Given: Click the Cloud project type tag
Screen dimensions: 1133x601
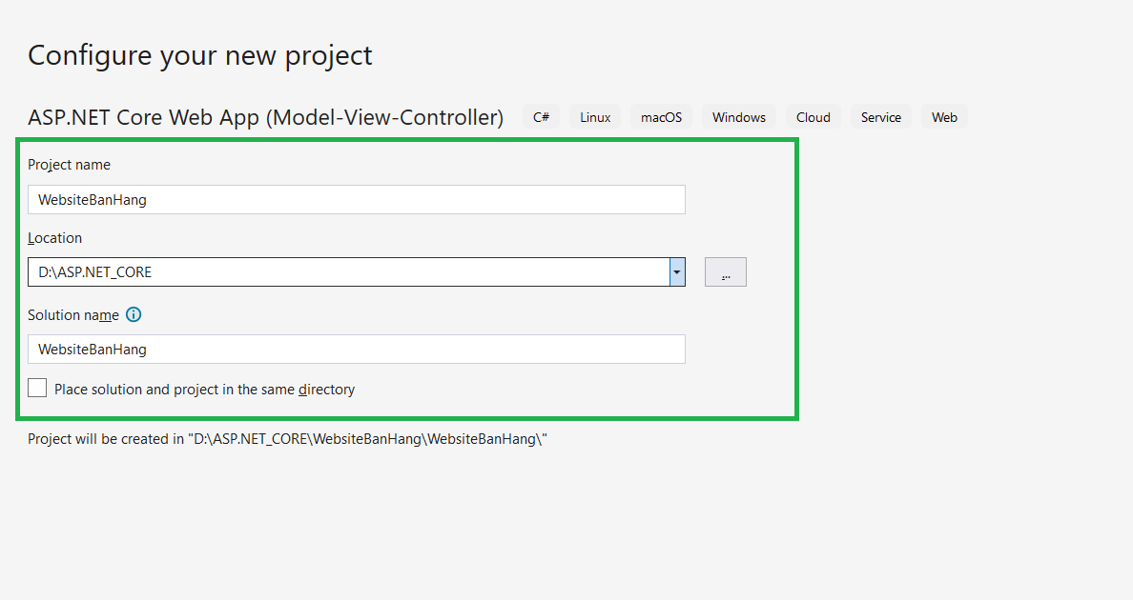Looking at the screenshot, I should tap(813, 117).
